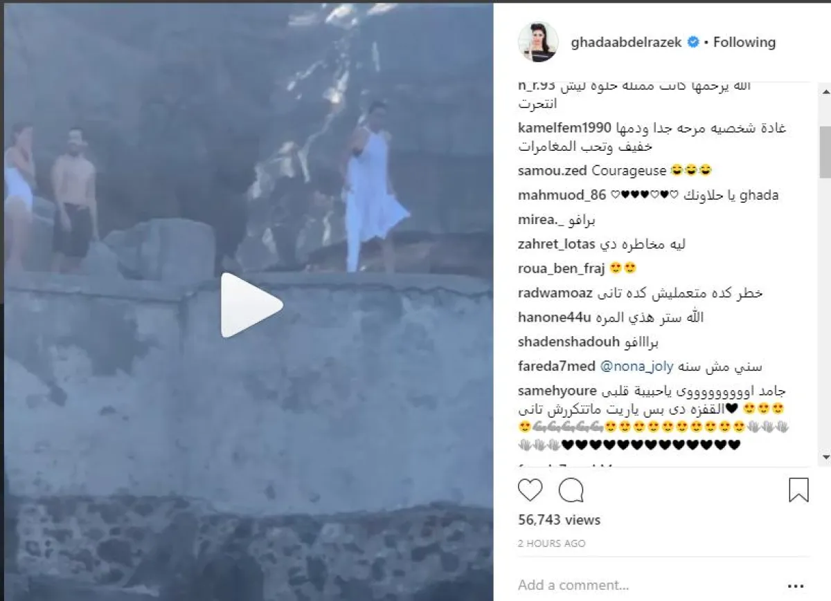Click ghadaabdelrazek profile avatar

pos(538,42)
